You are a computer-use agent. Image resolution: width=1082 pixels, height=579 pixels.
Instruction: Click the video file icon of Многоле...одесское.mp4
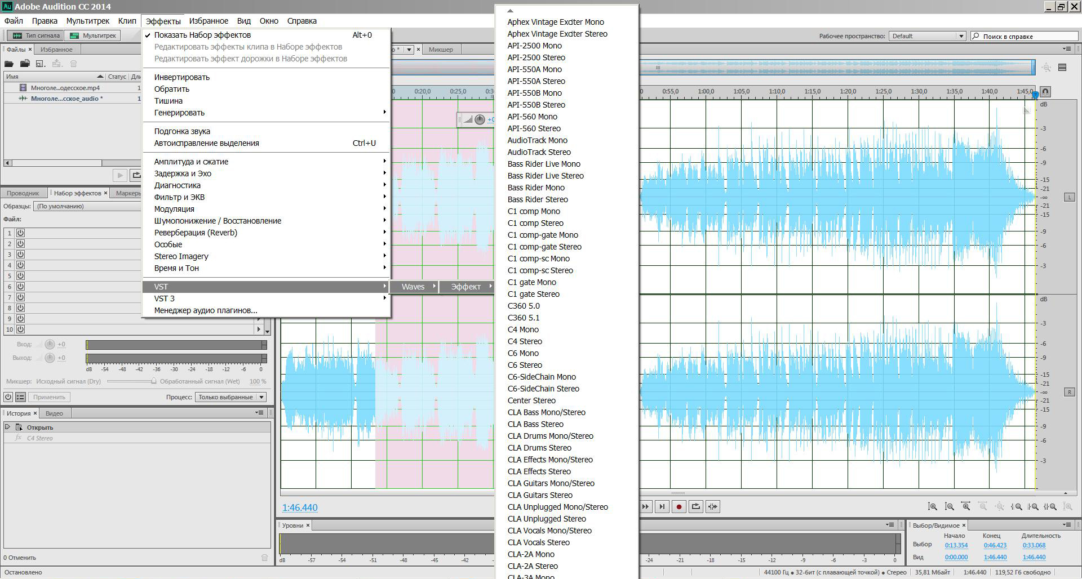click(23, 88)
